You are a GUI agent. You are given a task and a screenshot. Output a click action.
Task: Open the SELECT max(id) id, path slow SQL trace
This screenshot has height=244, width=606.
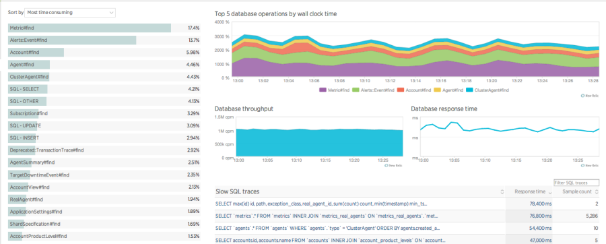pos(321,204)
